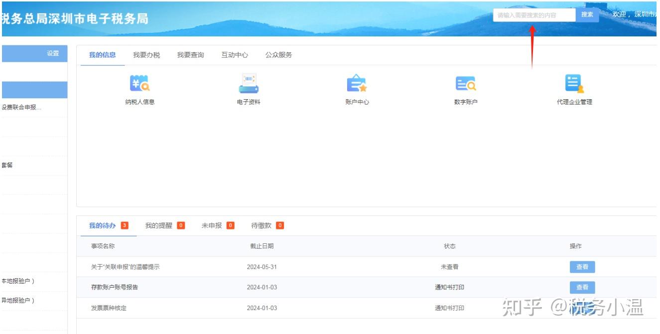
Task: Open the 本地报验户 sidebar item
Action: (x=18, y=281)
